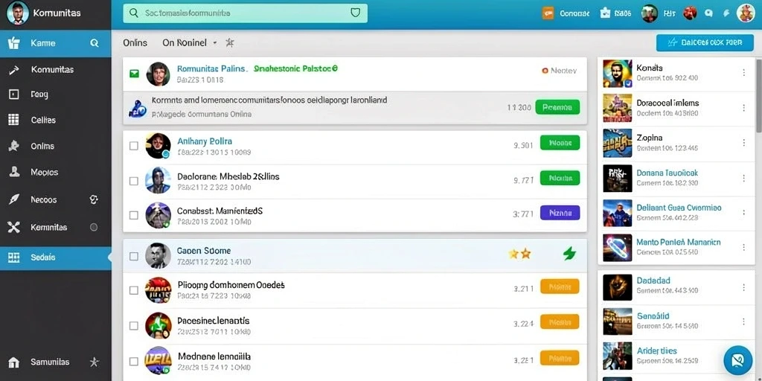Screen dimensions: 762x381
Task: Click the right panel vertical scrollbar
Action: click(759, 95)
